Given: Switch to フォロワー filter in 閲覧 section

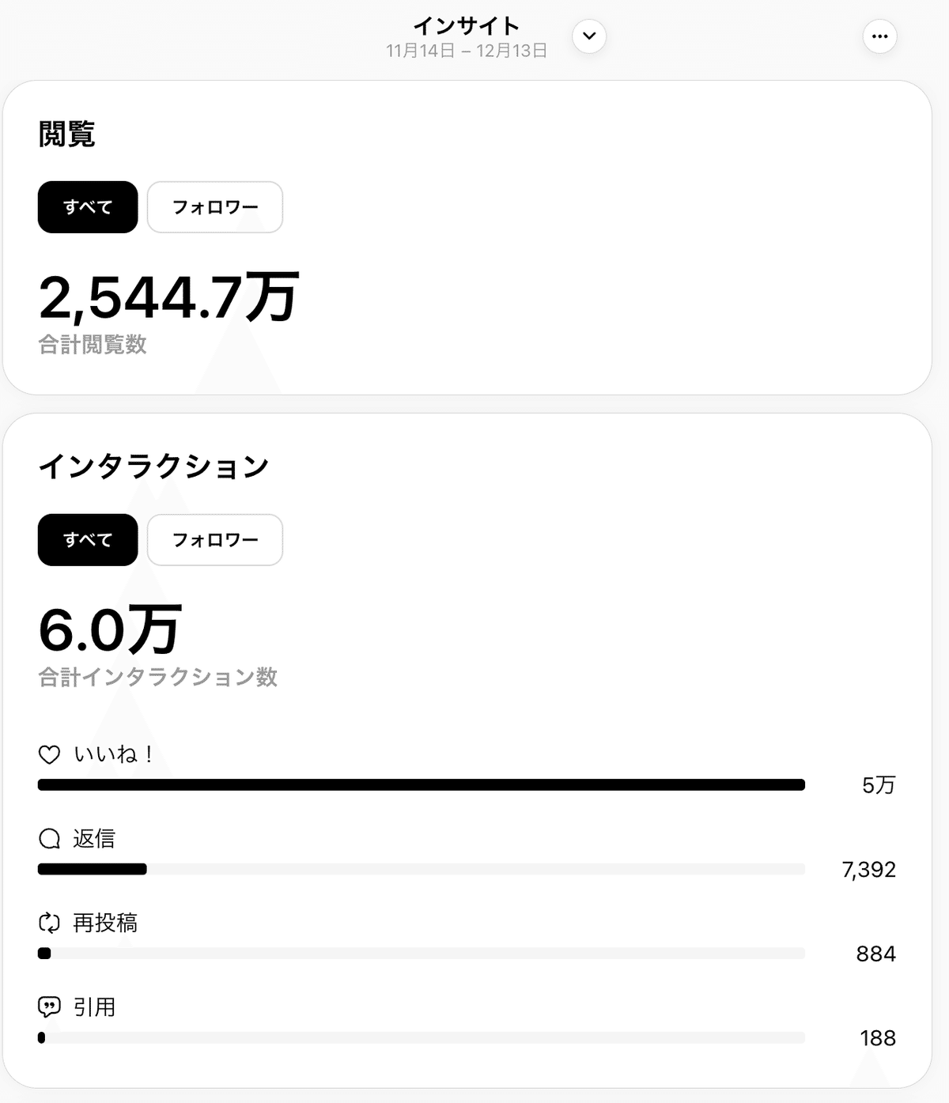Looking at the screenshot, I should click(x=215, y=207).
